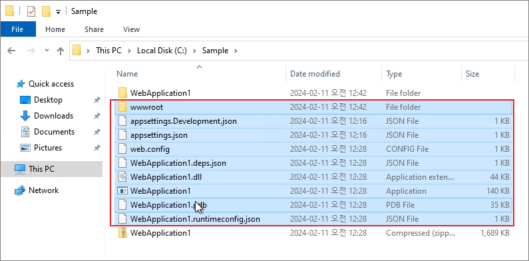The width and height of the screenshot is (529, 261).
Task: Switch to the Home ribbon tab
Action: click(55, 29)
